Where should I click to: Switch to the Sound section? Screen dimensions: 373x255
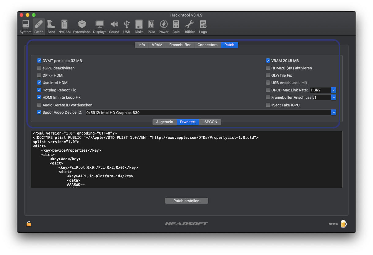click(x=114, y=27)
